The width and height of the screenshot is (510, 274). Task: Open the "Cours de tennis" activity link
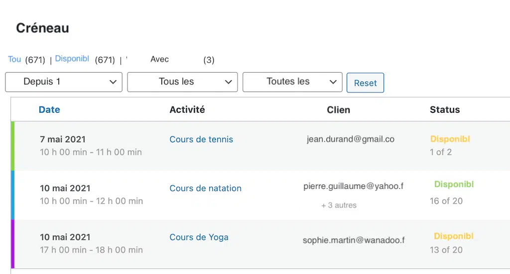pos(201,139)
